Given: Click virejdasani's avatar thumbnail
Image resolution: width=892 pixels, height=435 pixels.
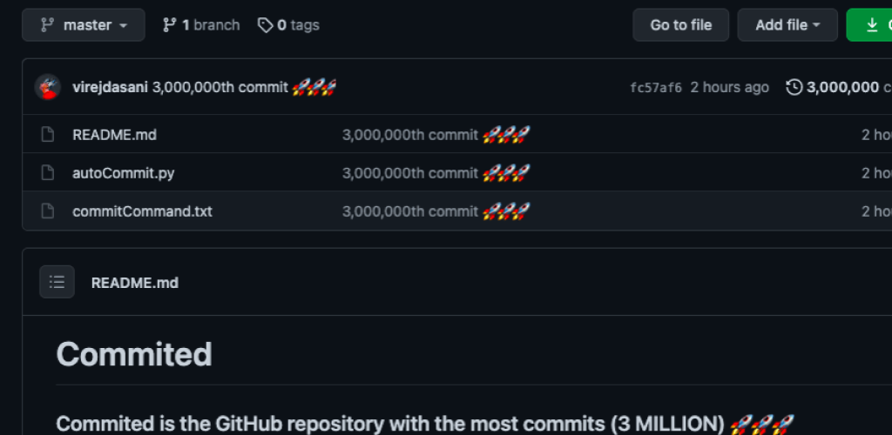Looking at the screenshot, I should 47,87.
